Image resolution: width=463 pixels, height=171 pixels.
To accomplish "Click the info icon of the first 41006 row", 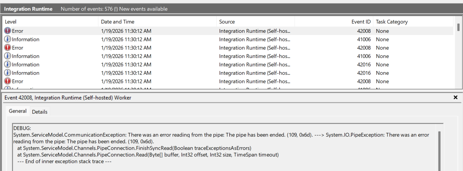I will click(x=8, y=39).
